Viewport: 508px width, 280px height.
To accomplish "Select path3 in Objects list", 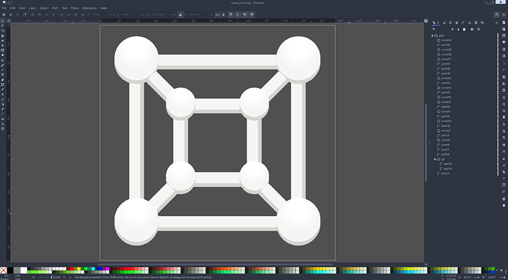I will pyautogui.click(x=445, y=173).
